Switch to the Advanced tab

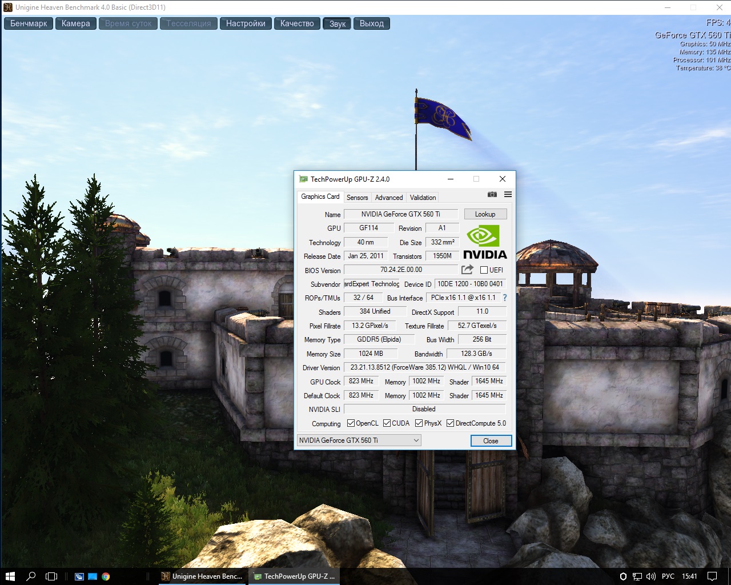pyautogui.click(x=389, y=198)
